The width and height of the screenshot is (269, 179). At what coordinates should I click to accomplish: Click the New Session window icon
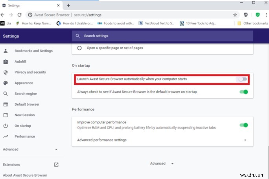tap(6, 115)
